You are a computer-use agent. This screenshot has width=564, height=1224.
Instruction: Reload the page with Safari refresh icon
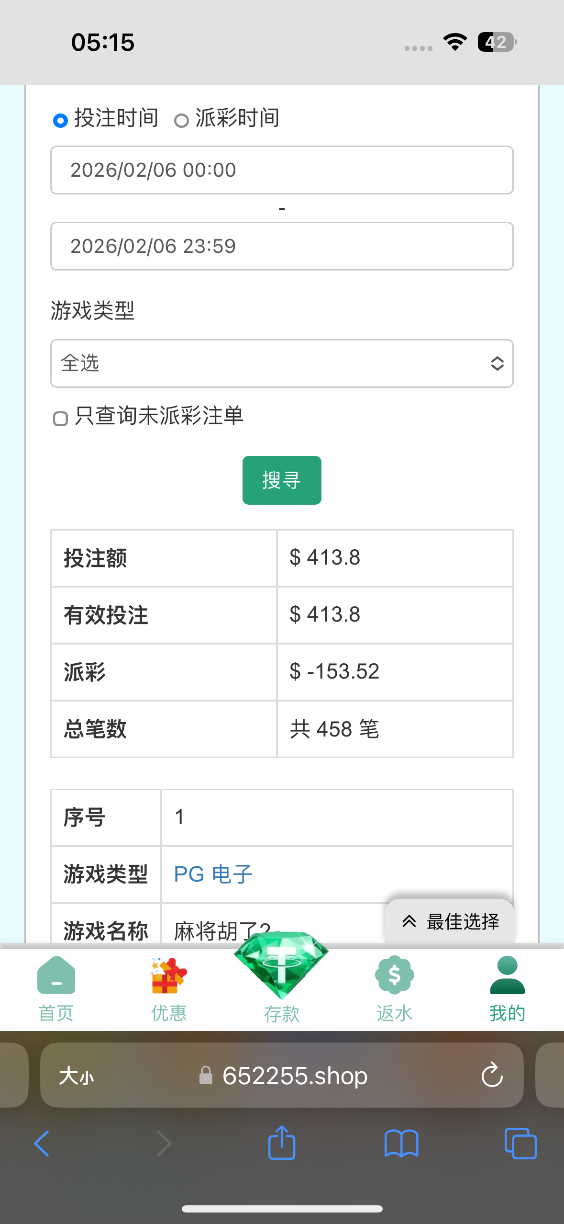(491, 1075)
